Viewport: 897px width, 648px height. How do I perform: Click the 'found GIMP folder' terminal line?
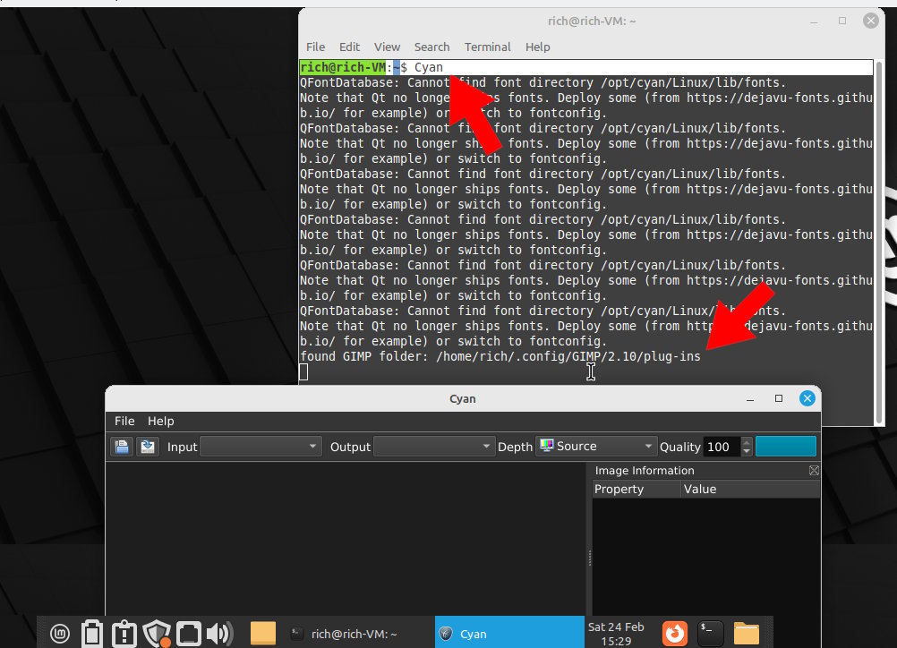(500, 356)
